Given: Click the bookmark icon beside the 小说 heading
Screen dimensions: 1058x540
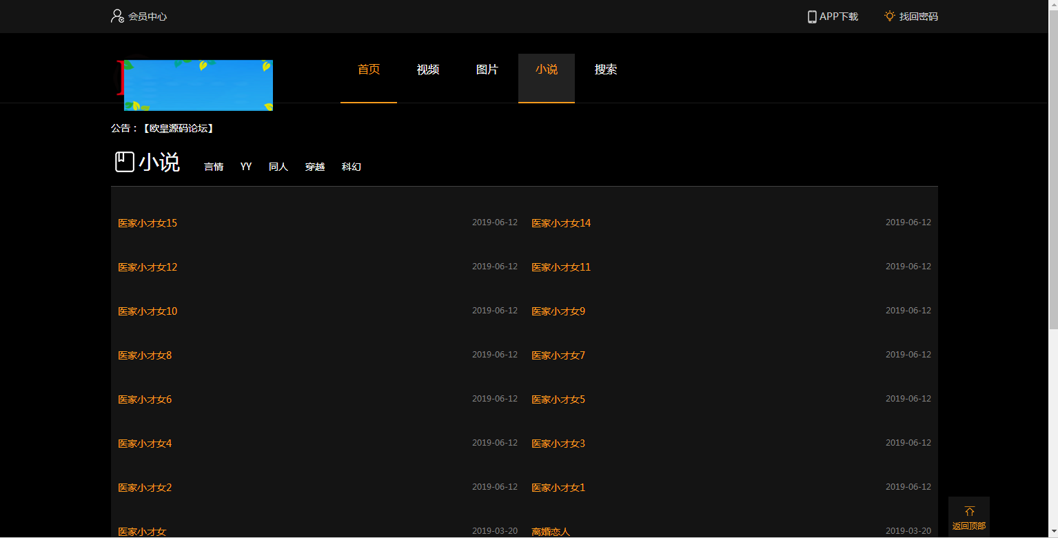Looking at the screenshot, I should [x=125, y=161].
